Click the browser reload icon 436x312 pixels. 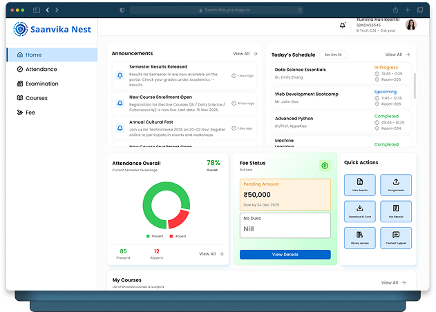299,10
